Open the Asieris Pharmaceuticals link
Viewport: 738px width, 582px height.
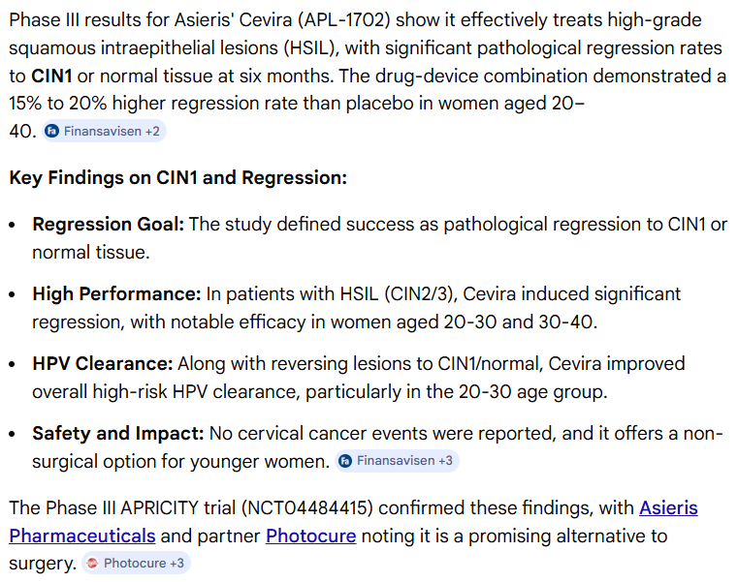coord(668,508)
